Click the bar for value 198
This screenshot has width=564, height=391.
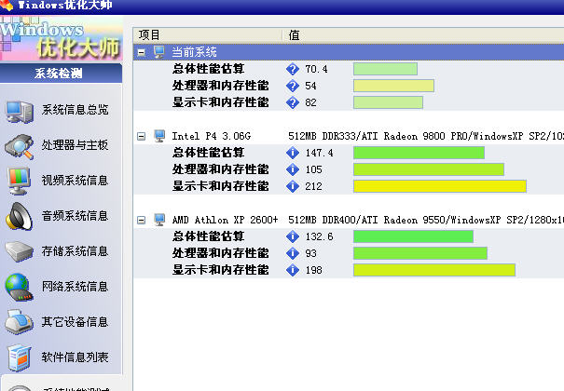click(434, 270)
